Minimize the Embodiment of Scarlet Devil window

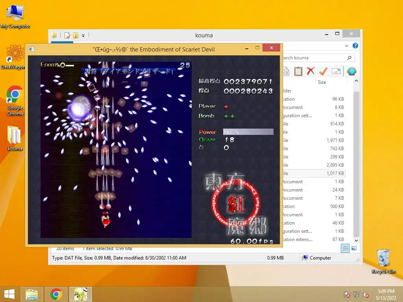[247, 48]
